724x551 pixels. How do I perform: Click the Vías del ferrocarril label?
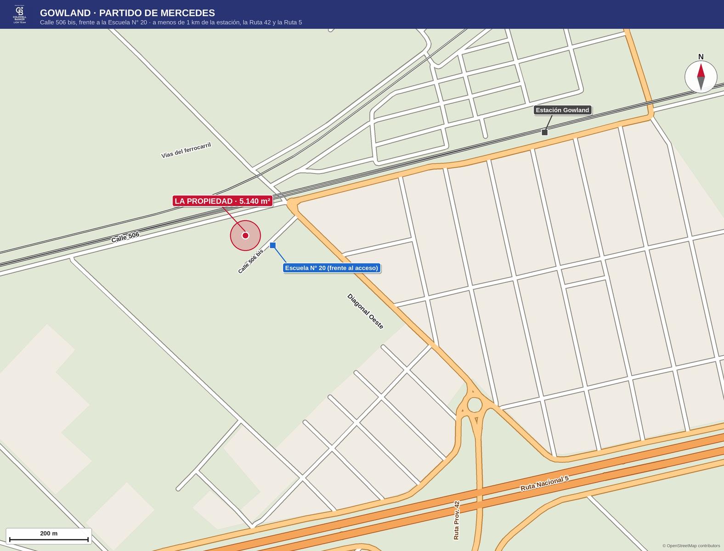[x=186, y=150]
